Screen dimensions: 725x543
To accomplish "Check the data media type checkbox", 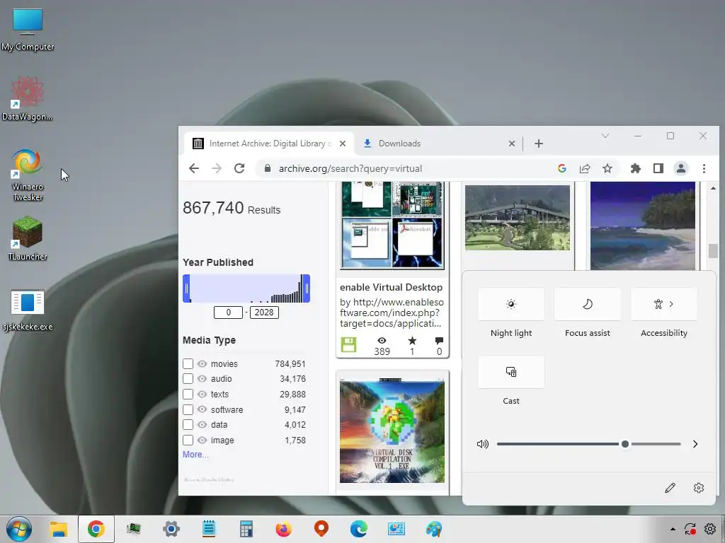I will [x=188, y=425].
